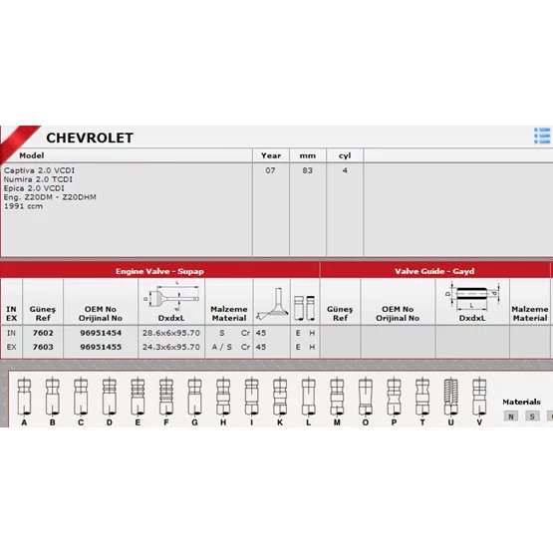Click the cyl column header
553x553 pixels.
click(x=345, y=155)
